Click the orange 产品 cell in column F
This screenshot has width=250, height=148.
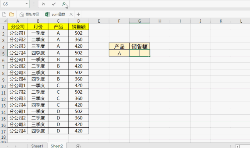(x=119, y=46)
